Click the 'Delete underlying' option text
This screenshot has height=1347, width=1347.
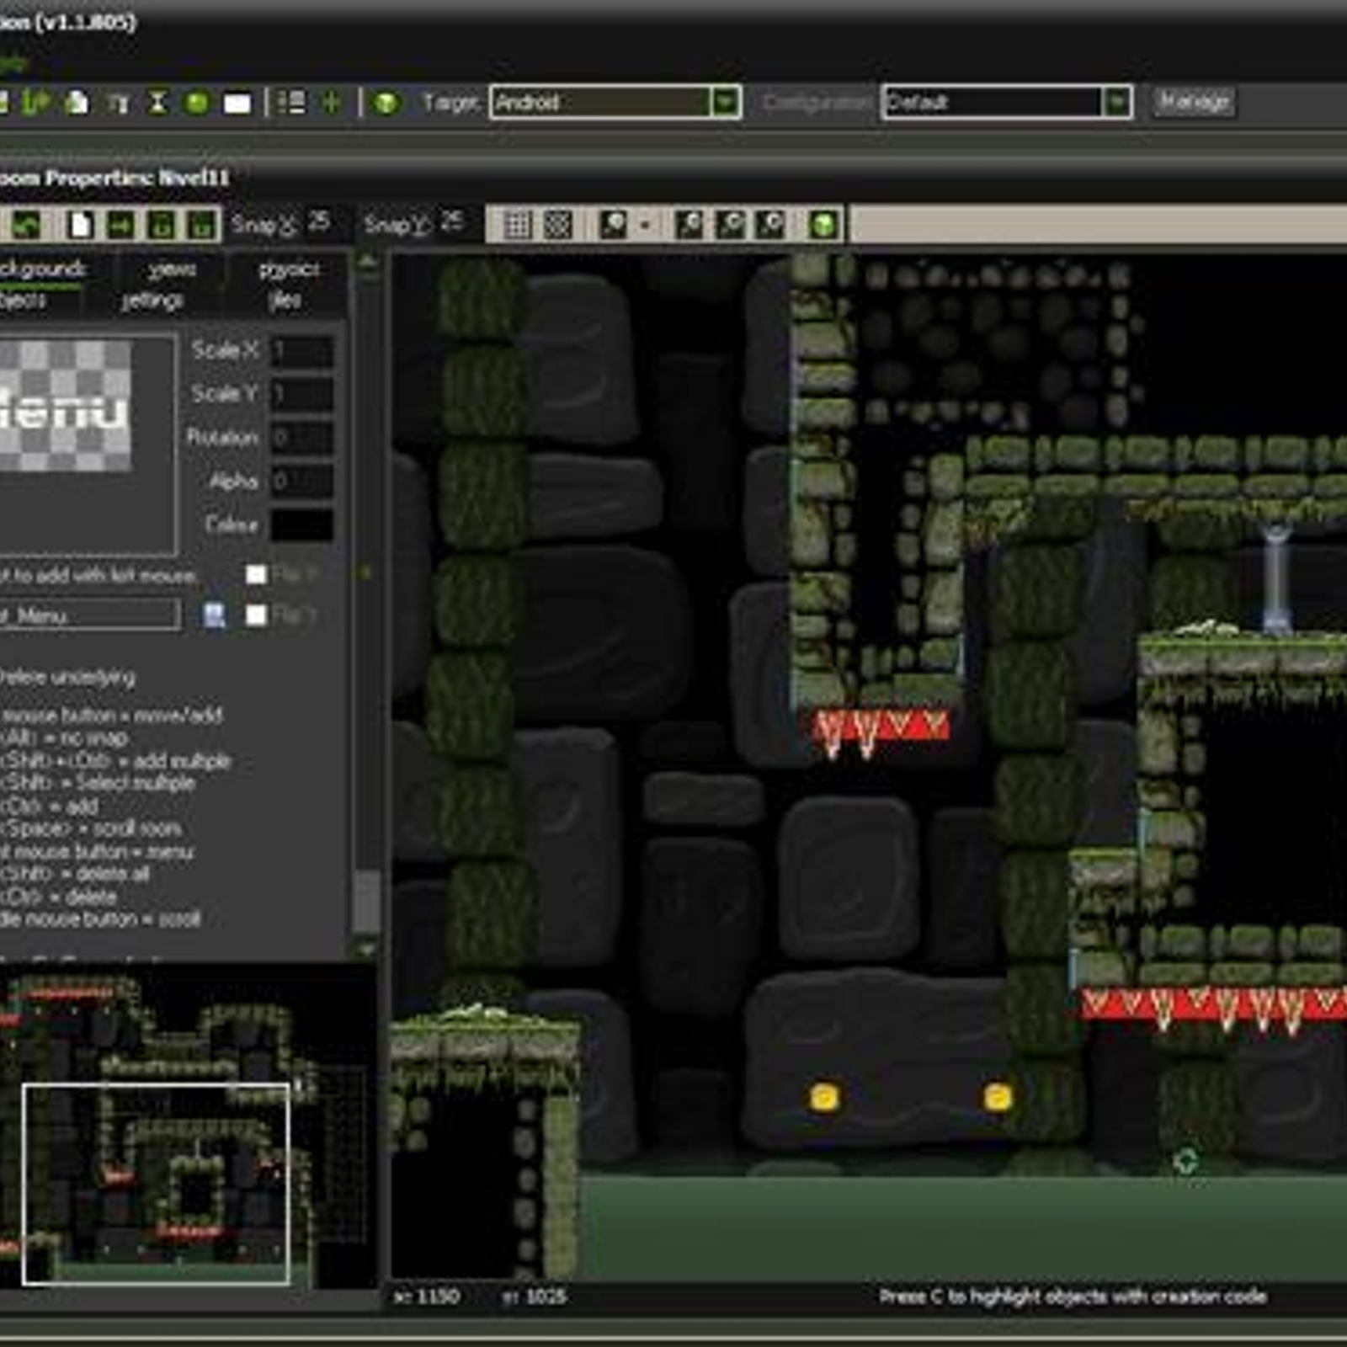(x=67, y=677)
